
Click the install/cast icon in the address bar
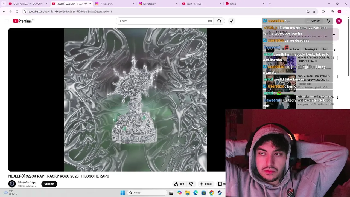tap(308, 11)
